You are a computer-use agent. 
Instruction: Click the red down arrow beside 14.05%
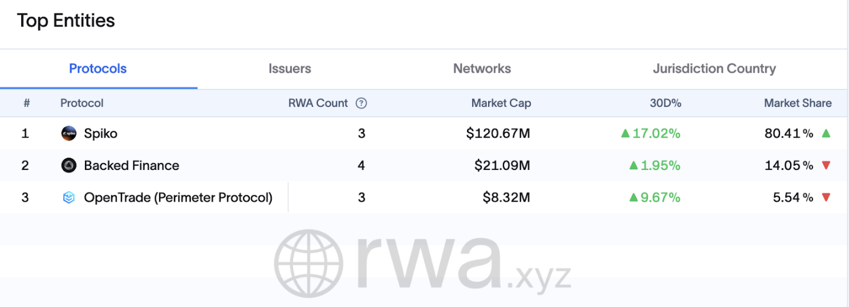(826, 166)
